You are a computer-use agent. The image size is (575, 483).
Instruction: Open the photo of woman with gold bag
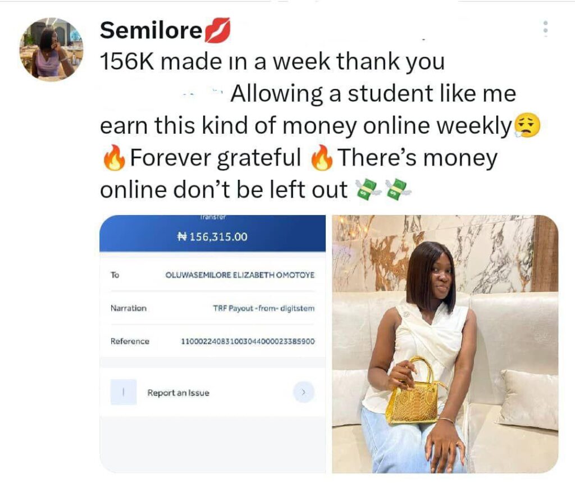[445, 344]
